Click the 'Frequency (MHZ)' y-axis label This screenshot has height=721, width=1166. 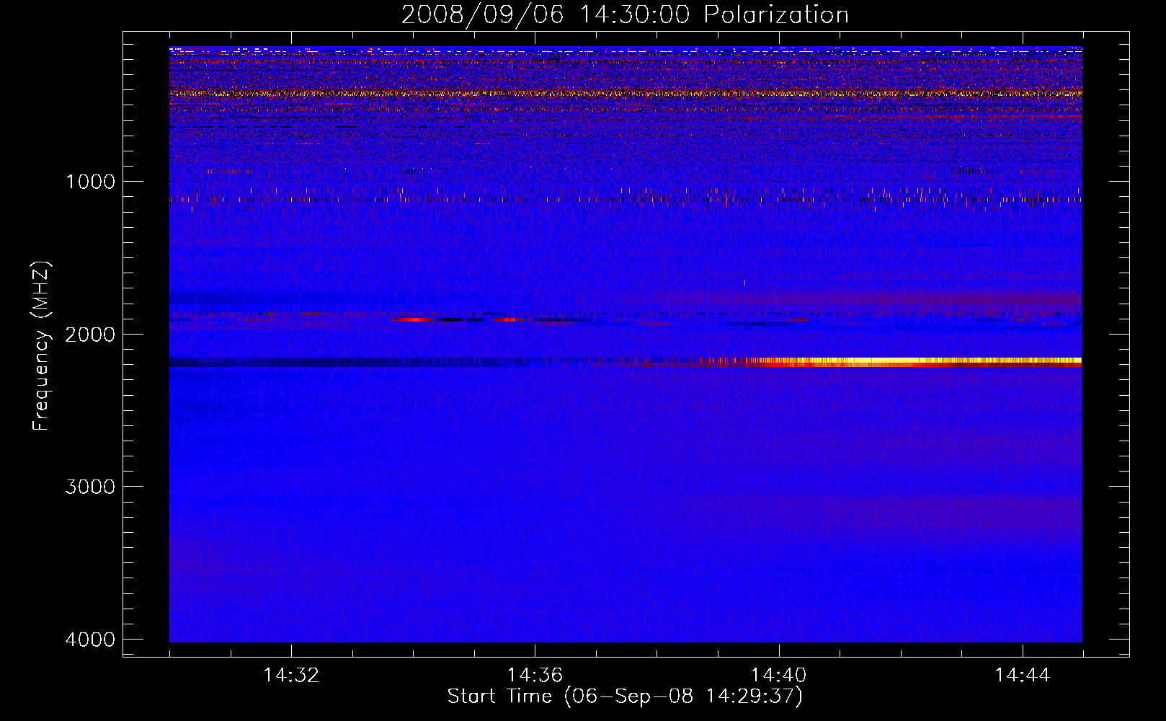pos(42,346)
